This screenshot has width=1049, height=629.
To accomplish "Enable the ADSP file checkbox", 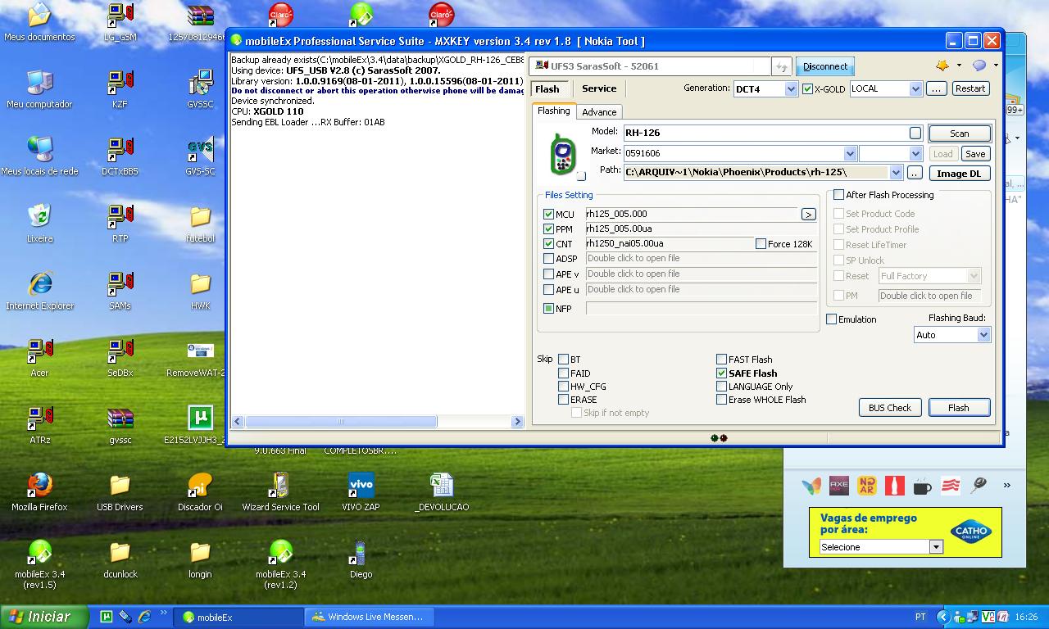I will (x=548, y=259).
